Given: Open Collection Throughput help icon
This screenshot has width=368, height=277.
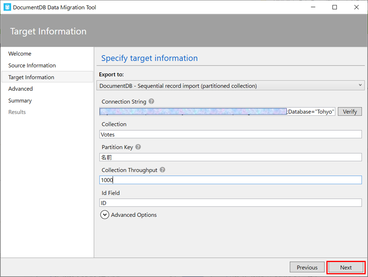Looking at the screenshot, I should click(x=162, y=170).
